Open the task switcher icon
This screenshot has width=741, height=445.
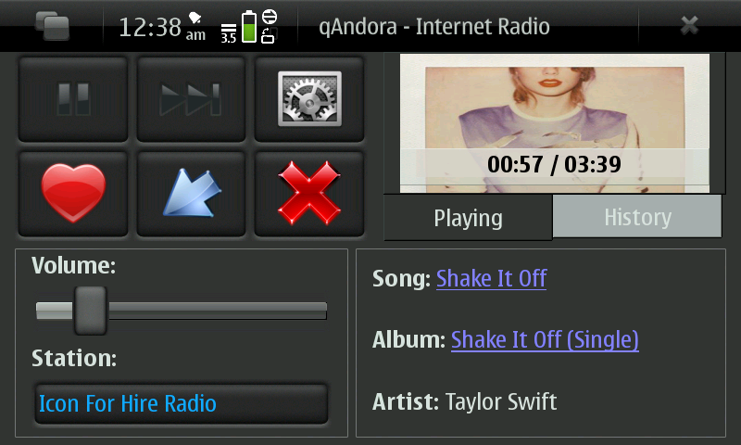pos(53,26)
